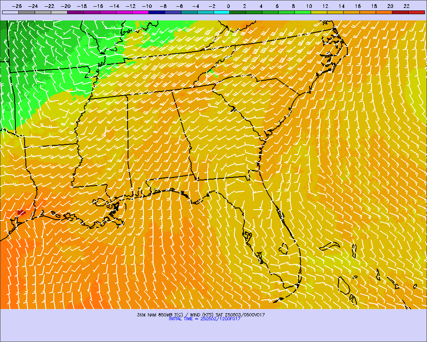The image size is (427, 342).
Task: Select the amber swatch between 14 and 16
Action: point(352,12)
